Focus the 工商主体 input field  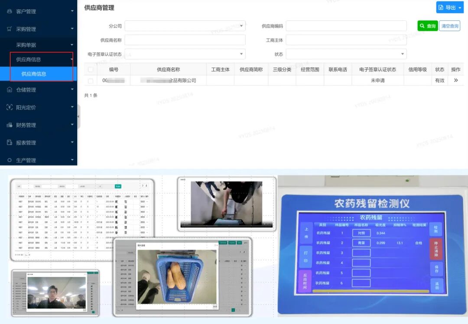click(x=346, y=40)
